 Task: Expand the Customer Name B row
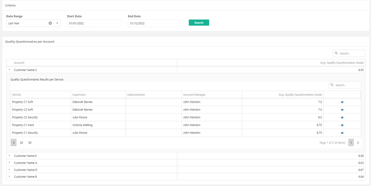click(x=10, y=176)
